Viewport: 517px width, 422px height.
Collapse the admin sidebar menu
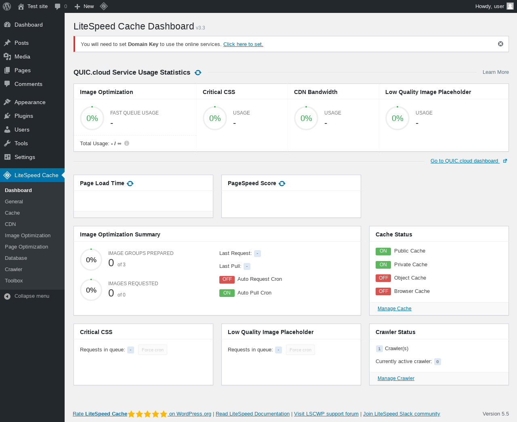coord(32,296)
